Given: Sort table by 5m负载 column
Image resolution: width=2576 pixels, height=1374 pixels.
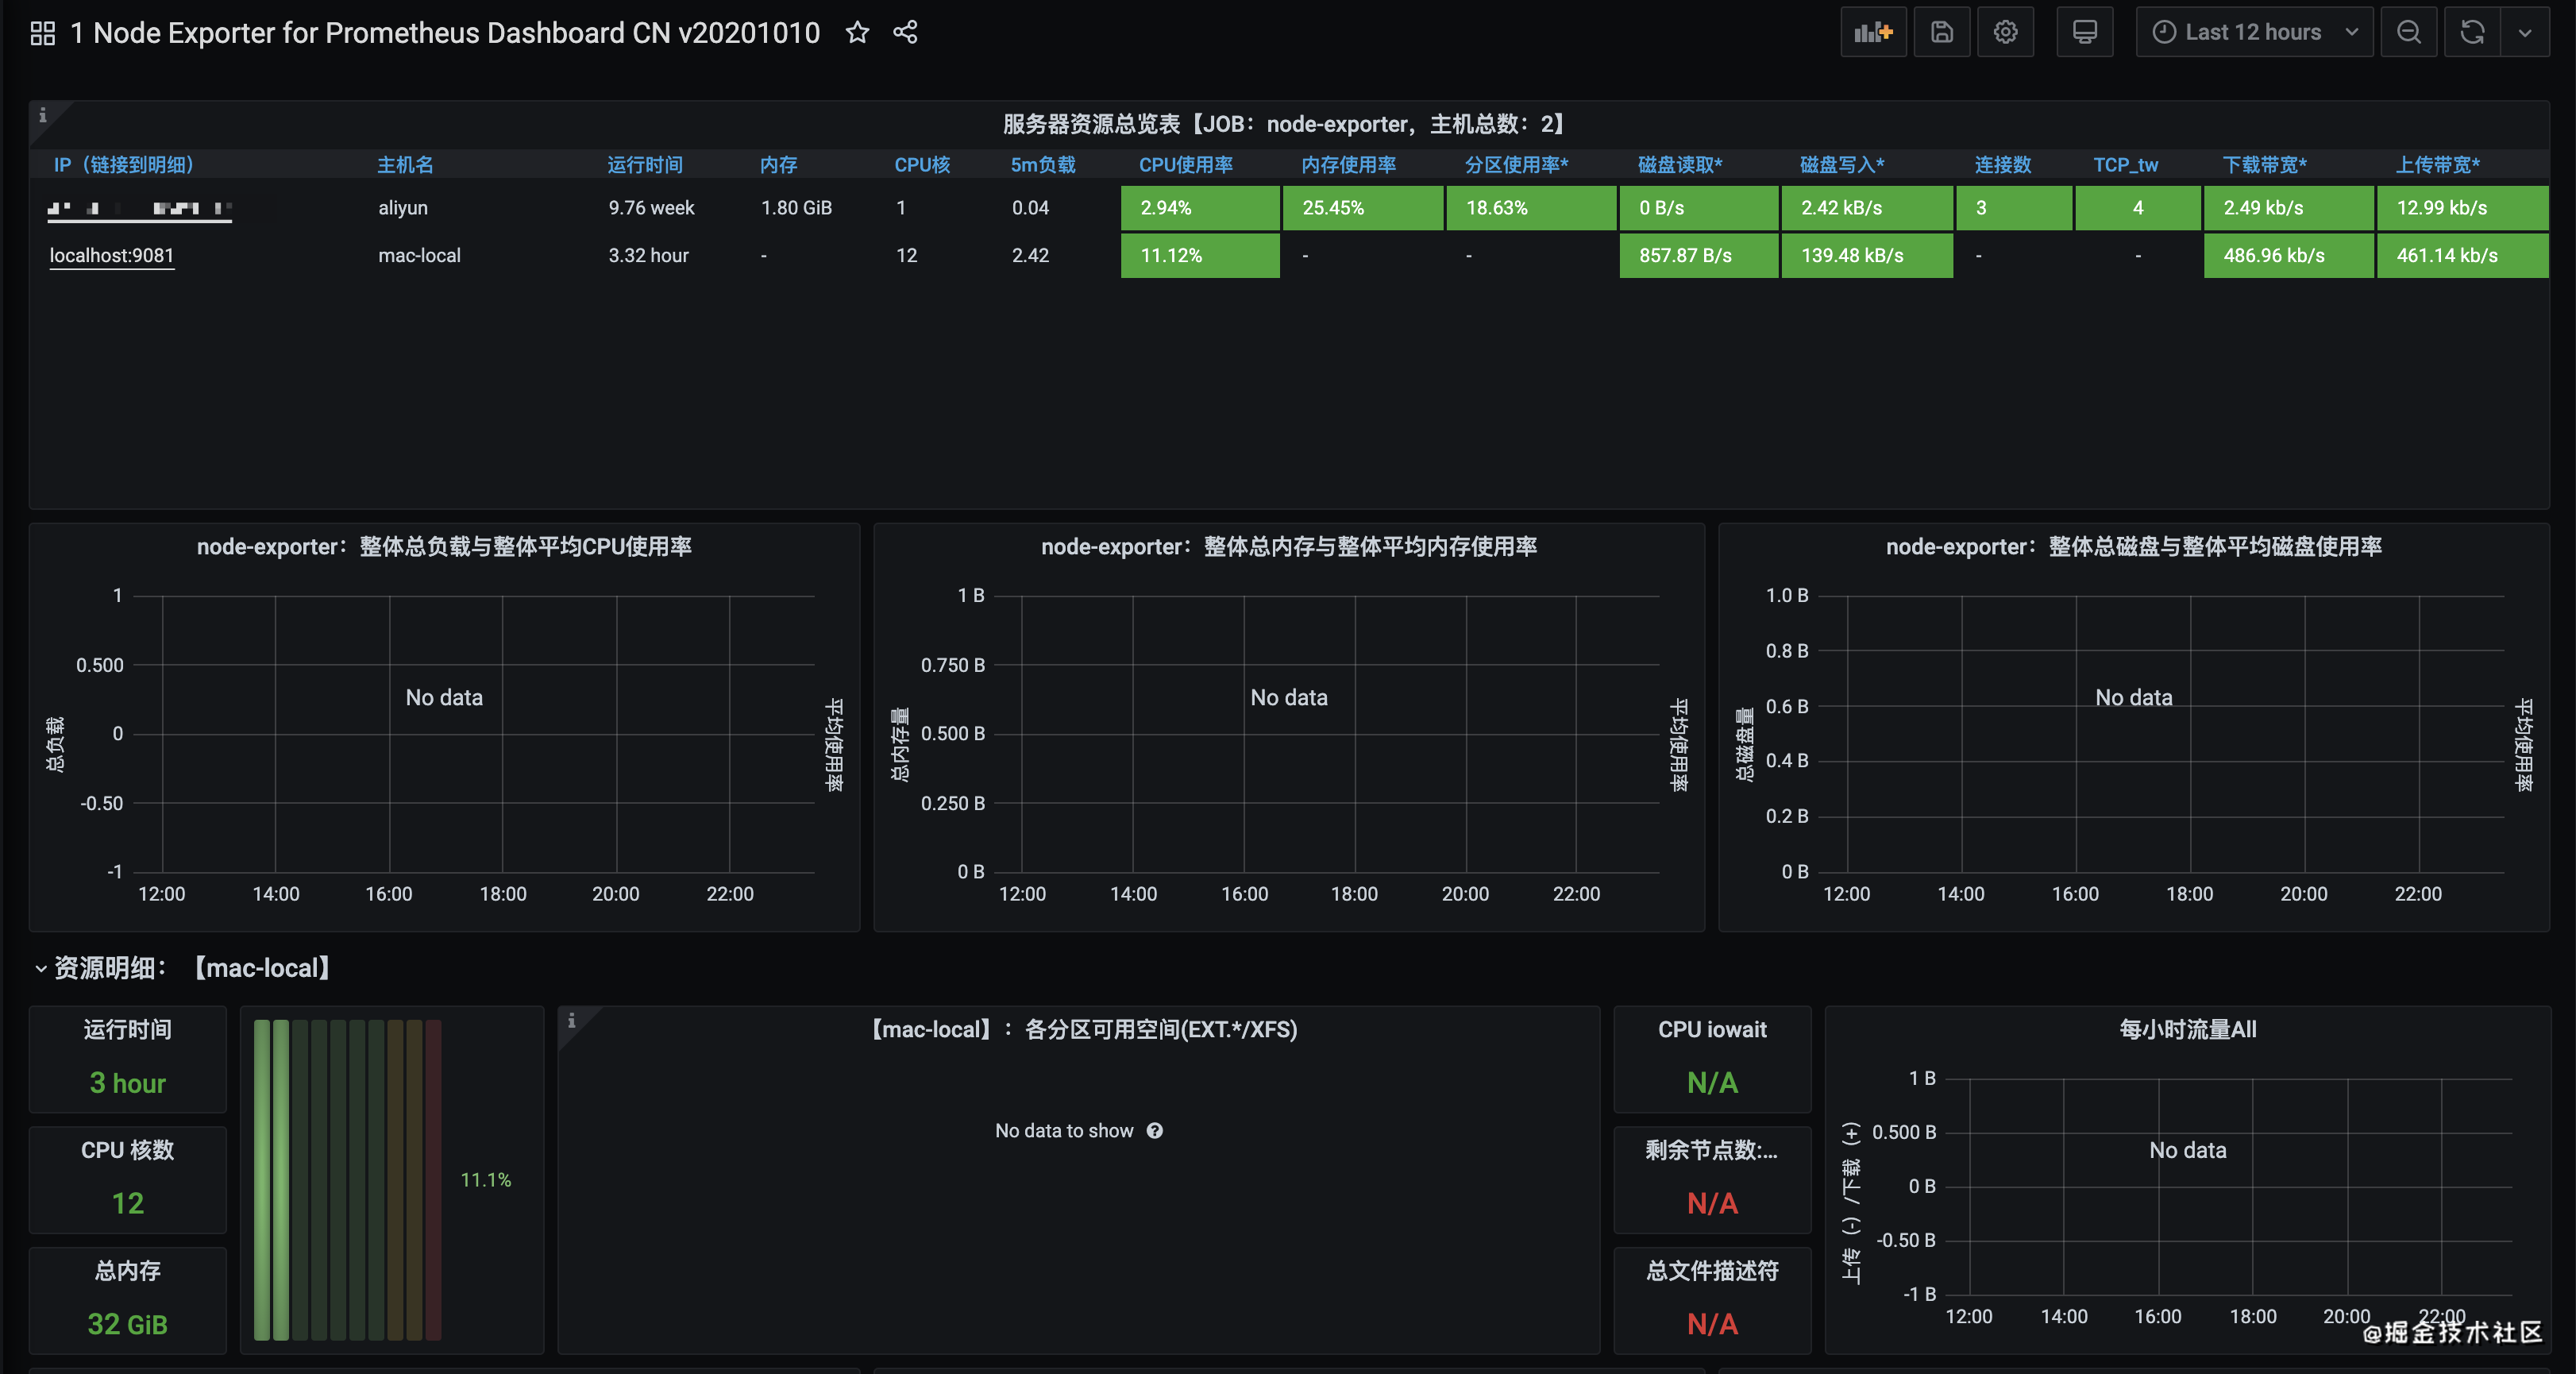Looking at the screenshot, I should tap(1043, 165).
